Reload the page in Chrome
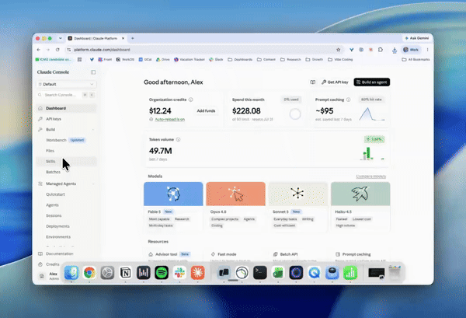466x318 pixels. 57,50
